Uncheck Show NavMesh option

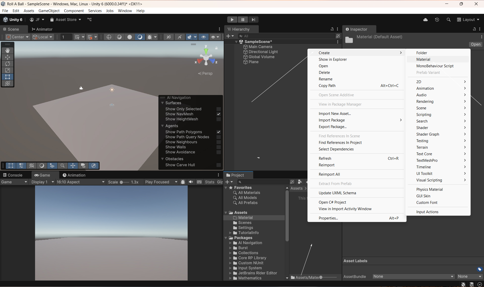click(219, 114)
